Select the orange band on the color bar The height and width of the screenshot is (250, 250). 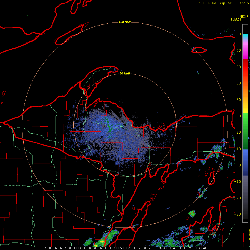click(x=245, y=91)
